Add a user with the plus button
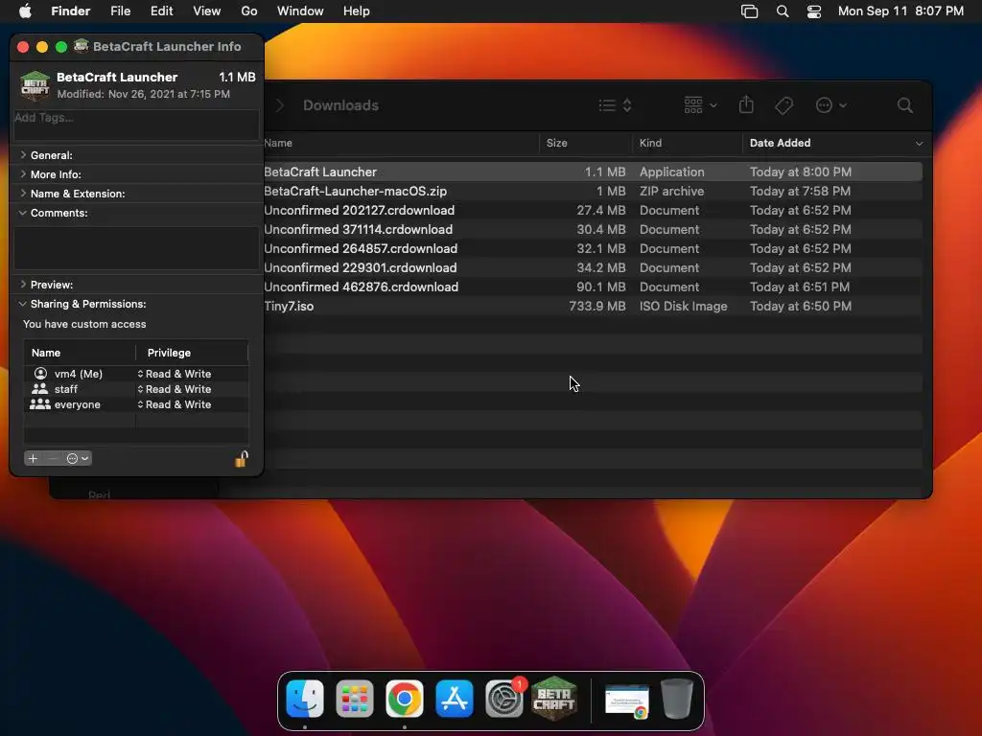This screenshot has width=982, height=736. click(x=33, y=459)
